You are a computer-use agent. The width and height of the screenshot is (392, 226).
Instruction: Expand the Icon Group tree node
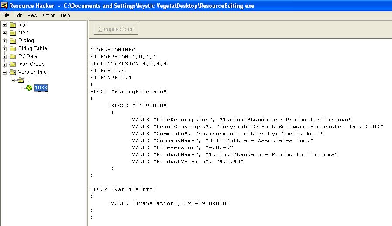[x=4, y=64]
